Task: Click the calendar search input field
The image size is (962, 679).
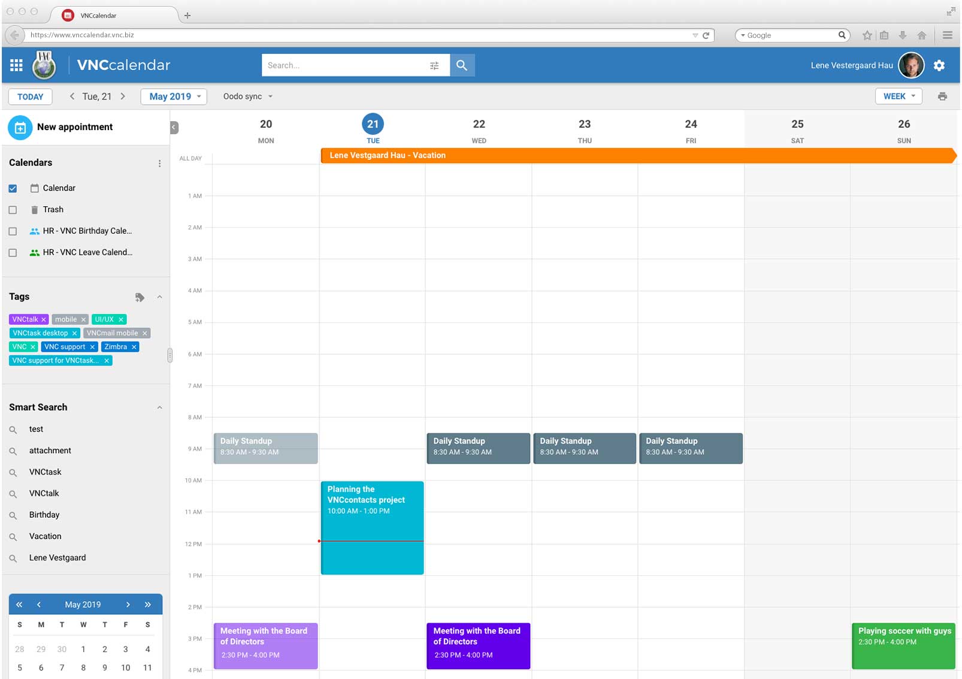Action: point(344,65)
